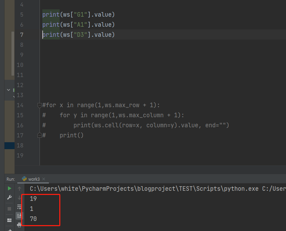The image size is (286, 231).
Task: Open run configuration via wrench icon
Action: click(x=9, y=197)
